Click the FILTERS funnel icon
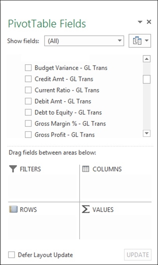The width and height of the screenshot is (158, 265). pyautogui.click(x=13, y=169)
